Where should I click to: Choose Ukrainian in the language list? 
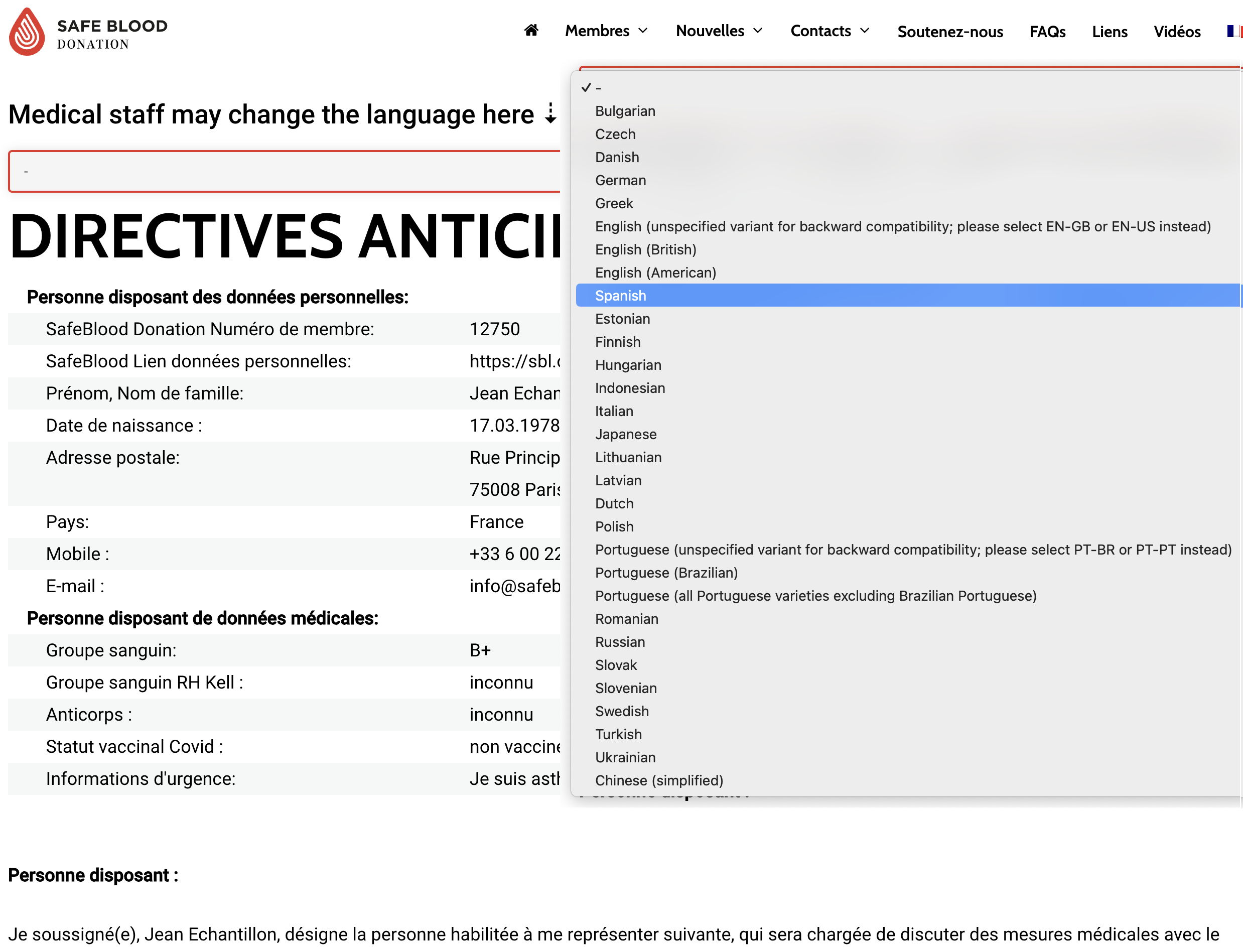(625, 757)
